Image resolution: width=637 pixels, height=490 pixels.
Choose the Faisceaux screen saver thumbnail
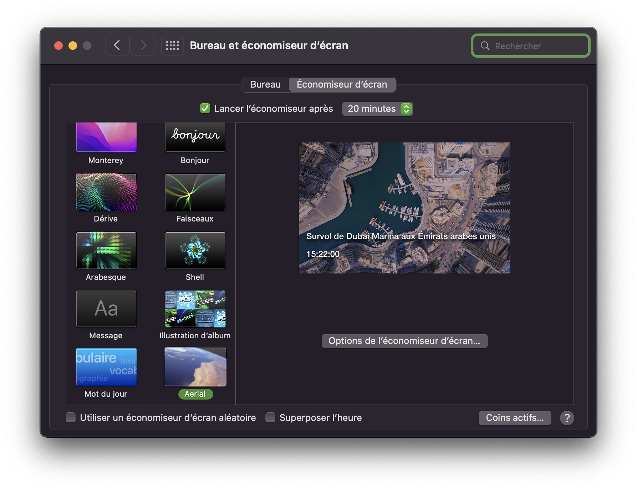click(195, 192)
